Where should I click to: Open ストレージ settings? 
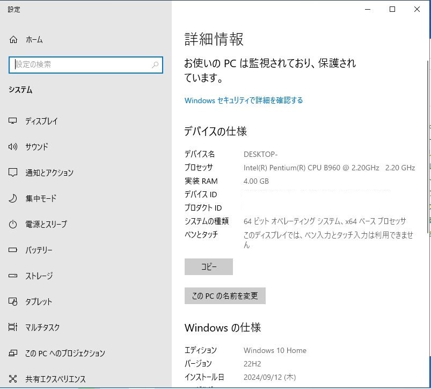click(39, 276)
